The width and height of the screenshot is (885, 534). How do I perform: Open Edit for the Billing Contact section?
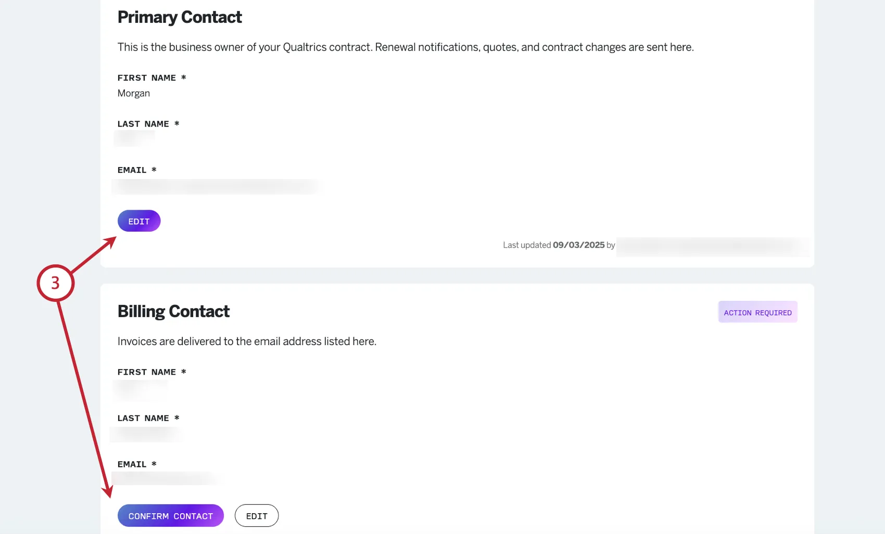tap(257, 515)
